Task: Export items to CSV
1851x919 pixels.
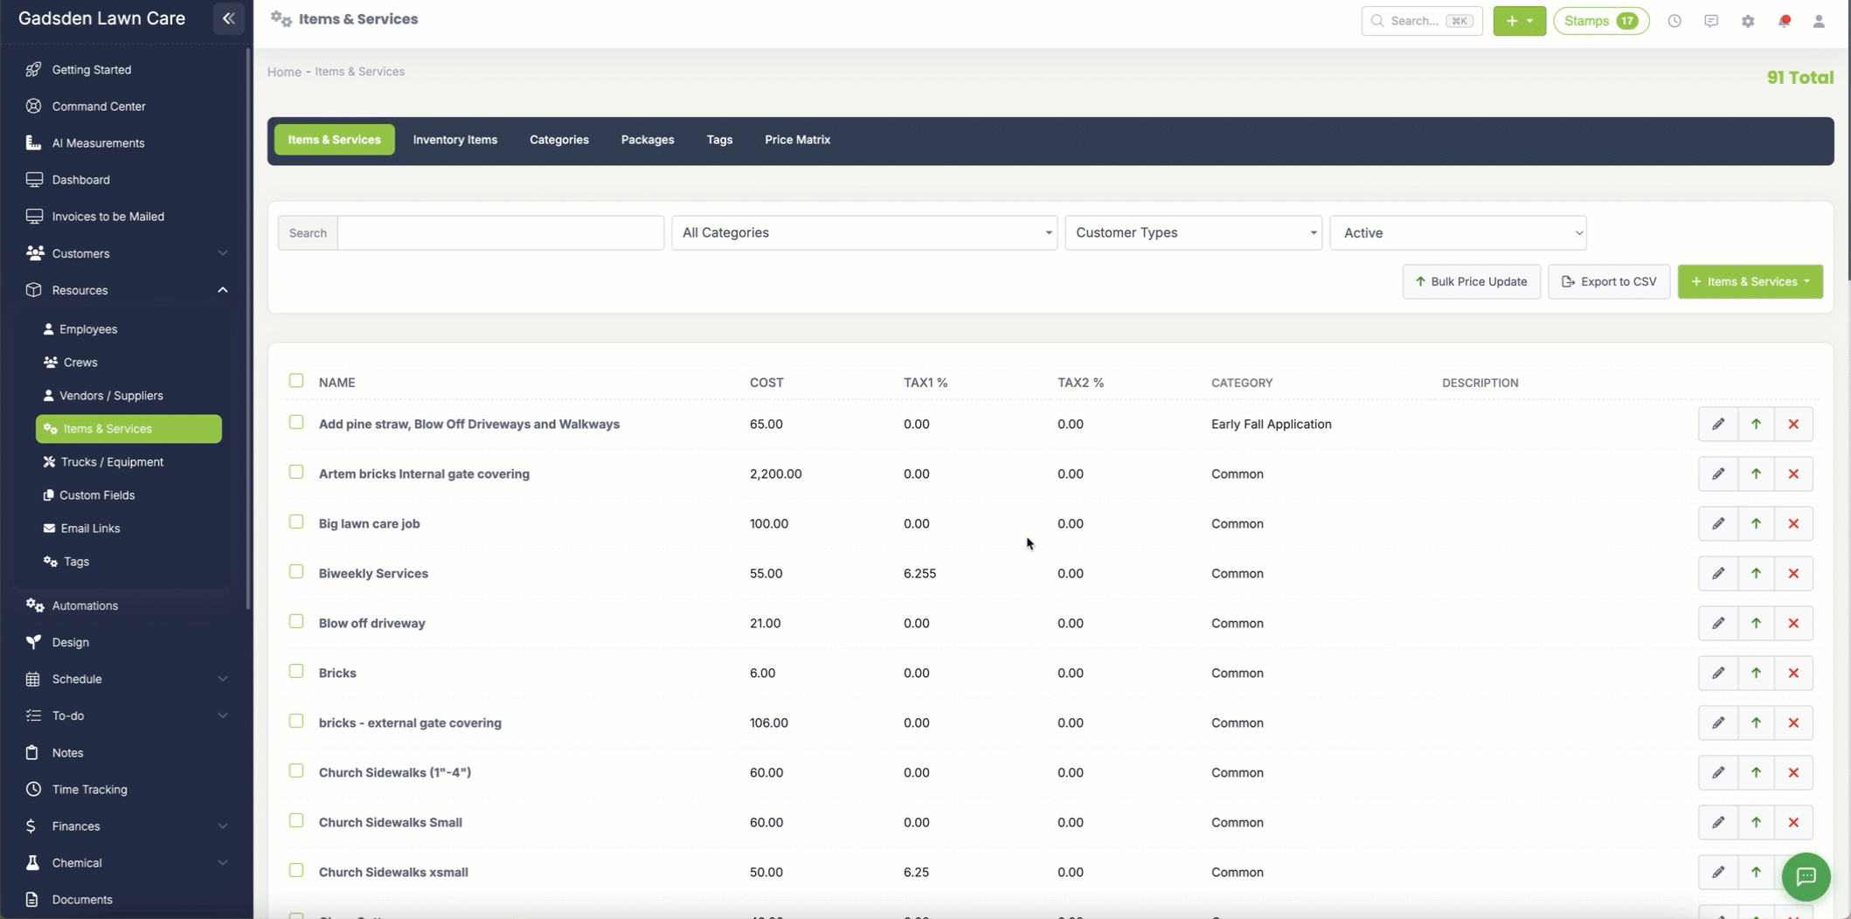Action: tap(1609, 281)
